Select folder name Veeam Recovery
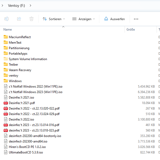Viewport: 160px width, 160px height. (x=20, y=70)
